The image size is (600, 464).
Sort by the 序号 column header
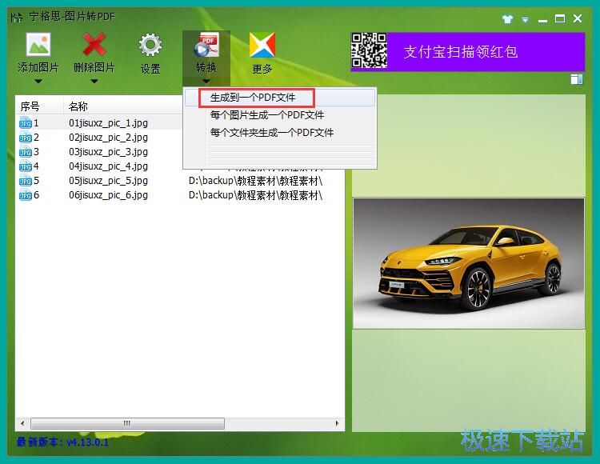[39, 106]
